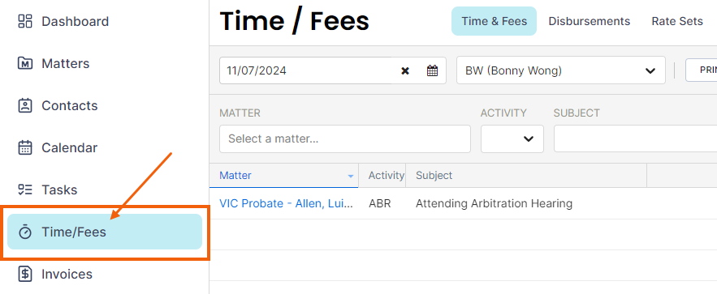Open the Activity dropdown
The width and height of the screenshot is (717, 294).
pos(512,138)
